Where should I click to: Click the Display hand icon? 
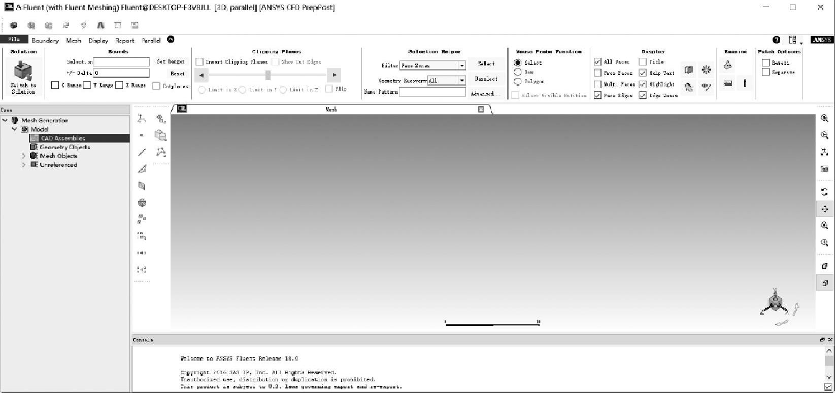click(689, 87)
